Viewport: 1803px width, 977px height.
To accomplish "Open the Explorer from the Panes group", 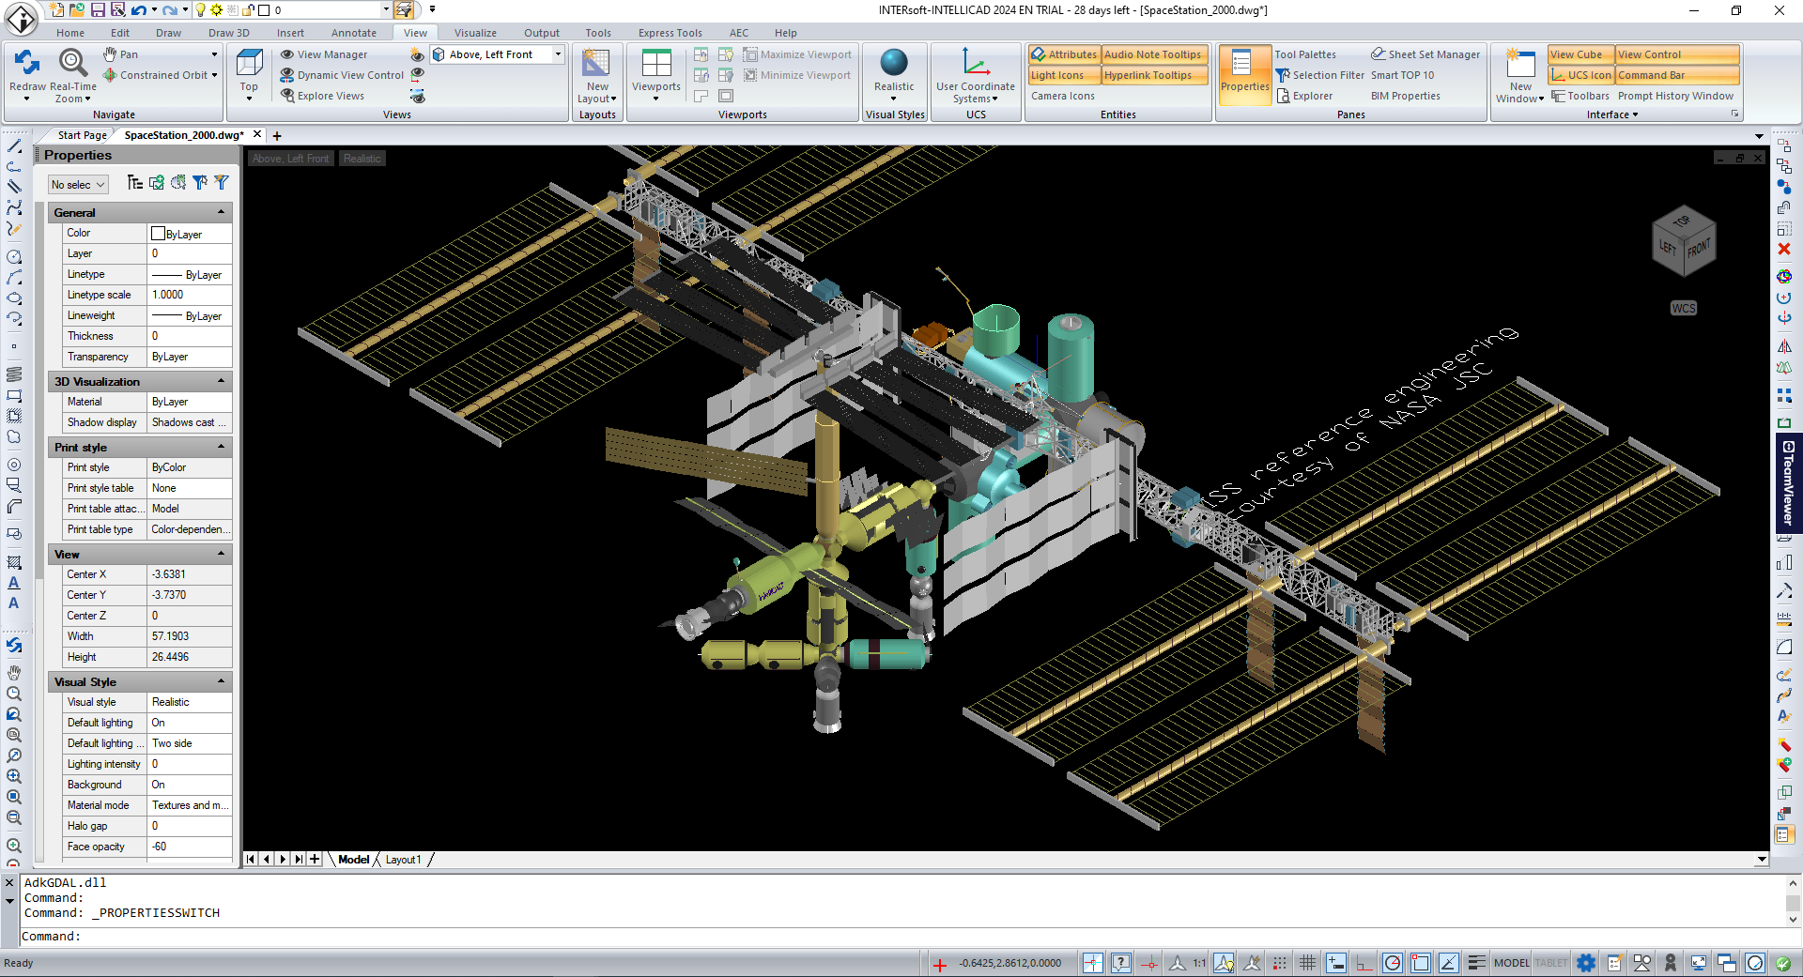I will [x=1311, y=95].
